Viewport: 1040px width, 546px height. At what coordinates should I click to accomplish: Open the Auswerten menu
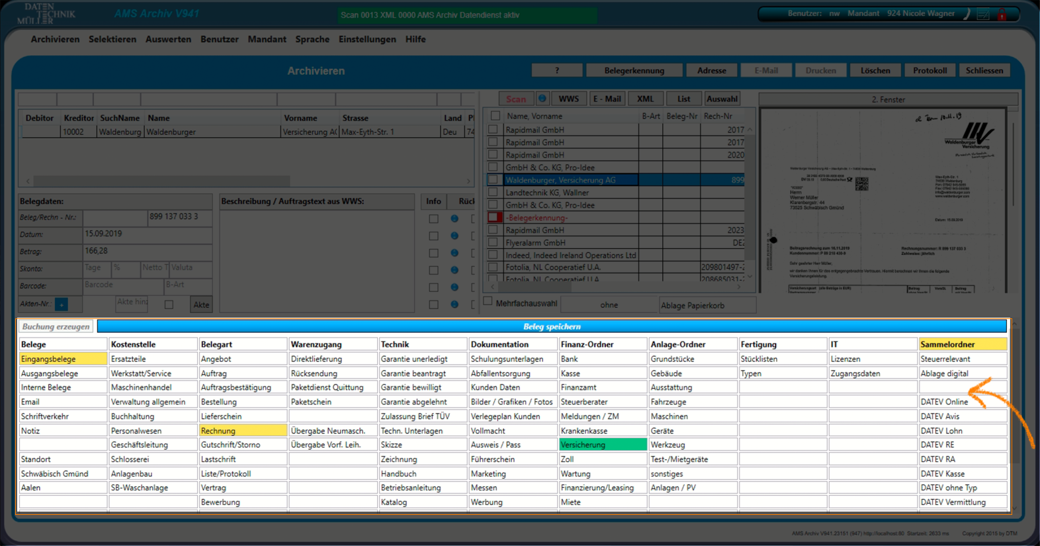point(168,39)
